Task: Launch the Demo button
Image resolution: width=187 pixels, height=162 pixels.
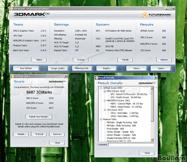Action: point(137,68)
